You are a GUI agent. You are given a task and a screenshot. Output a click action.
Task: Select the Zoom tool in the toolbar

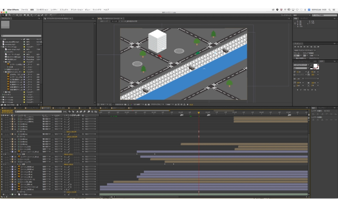(x=10, y=15)
